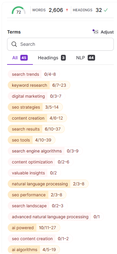Select the 'search trends' term chip
This screenshot has width=117, height=254.
click(x=34, y=74)
